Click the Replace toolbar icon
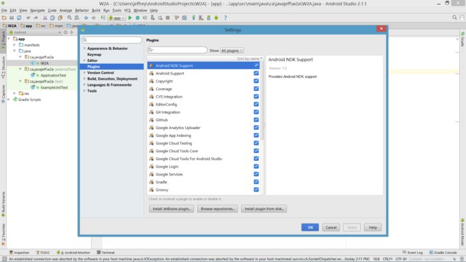This screenshot has height=262, width=466. coord(77,18)
